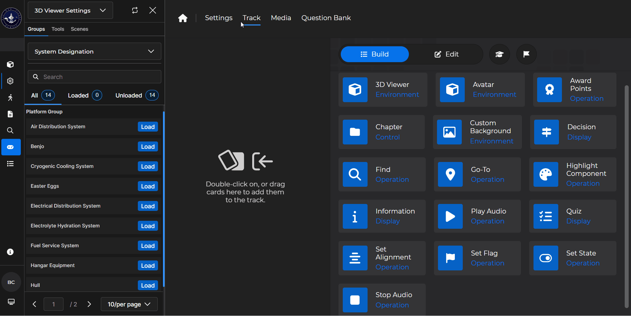Go to previous page of groups

point(34,304)
